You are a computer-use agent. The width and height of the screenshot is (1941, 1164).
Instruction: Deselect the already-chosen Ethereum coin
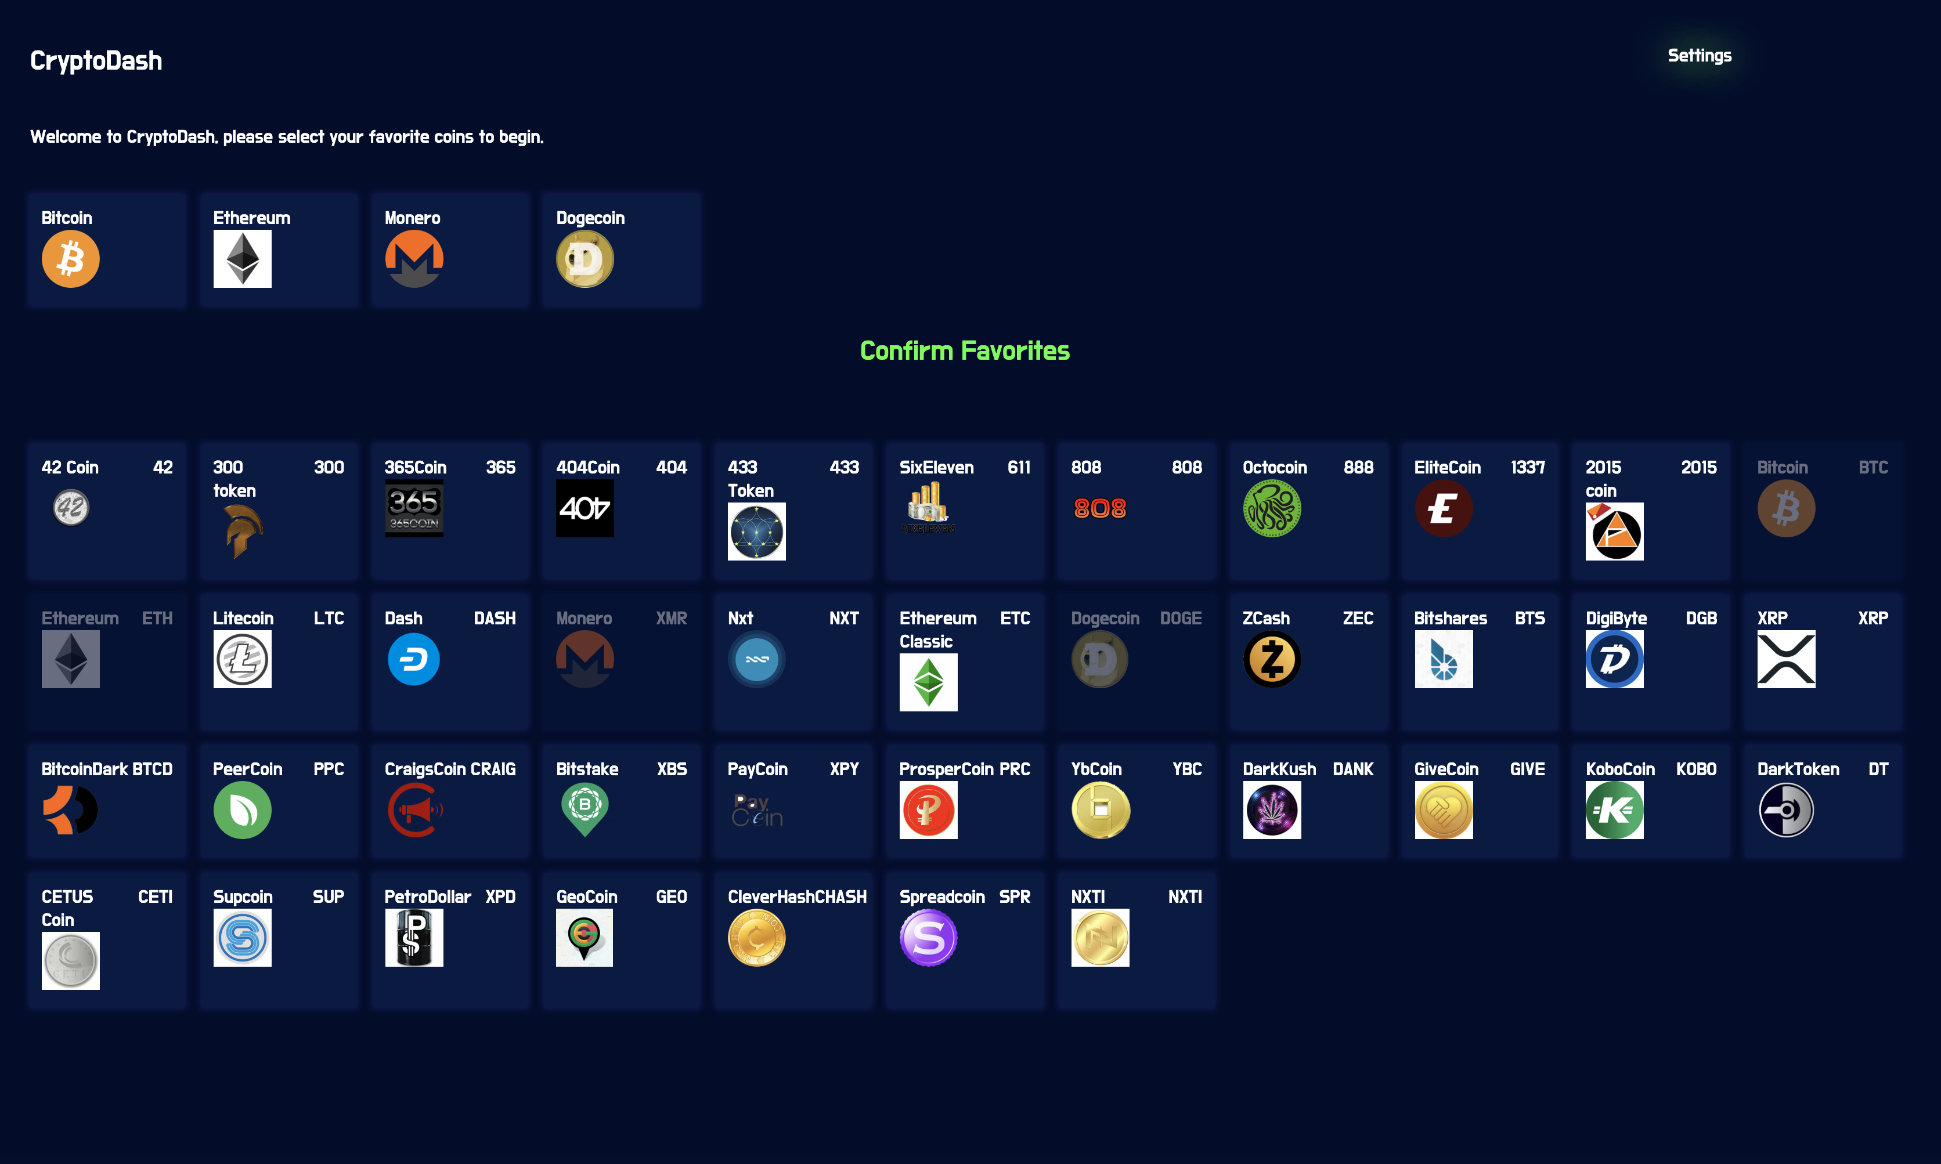[x=279, y=250]
